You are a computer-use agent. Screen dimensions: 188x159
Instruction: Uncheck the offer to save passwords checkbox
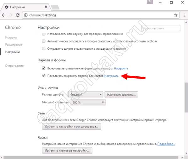point(44,76)
